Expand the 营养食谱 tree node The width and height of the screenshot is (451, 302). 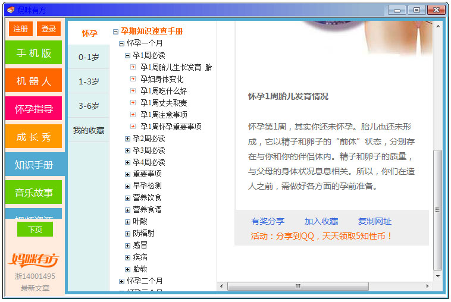[x=127, y=209]
